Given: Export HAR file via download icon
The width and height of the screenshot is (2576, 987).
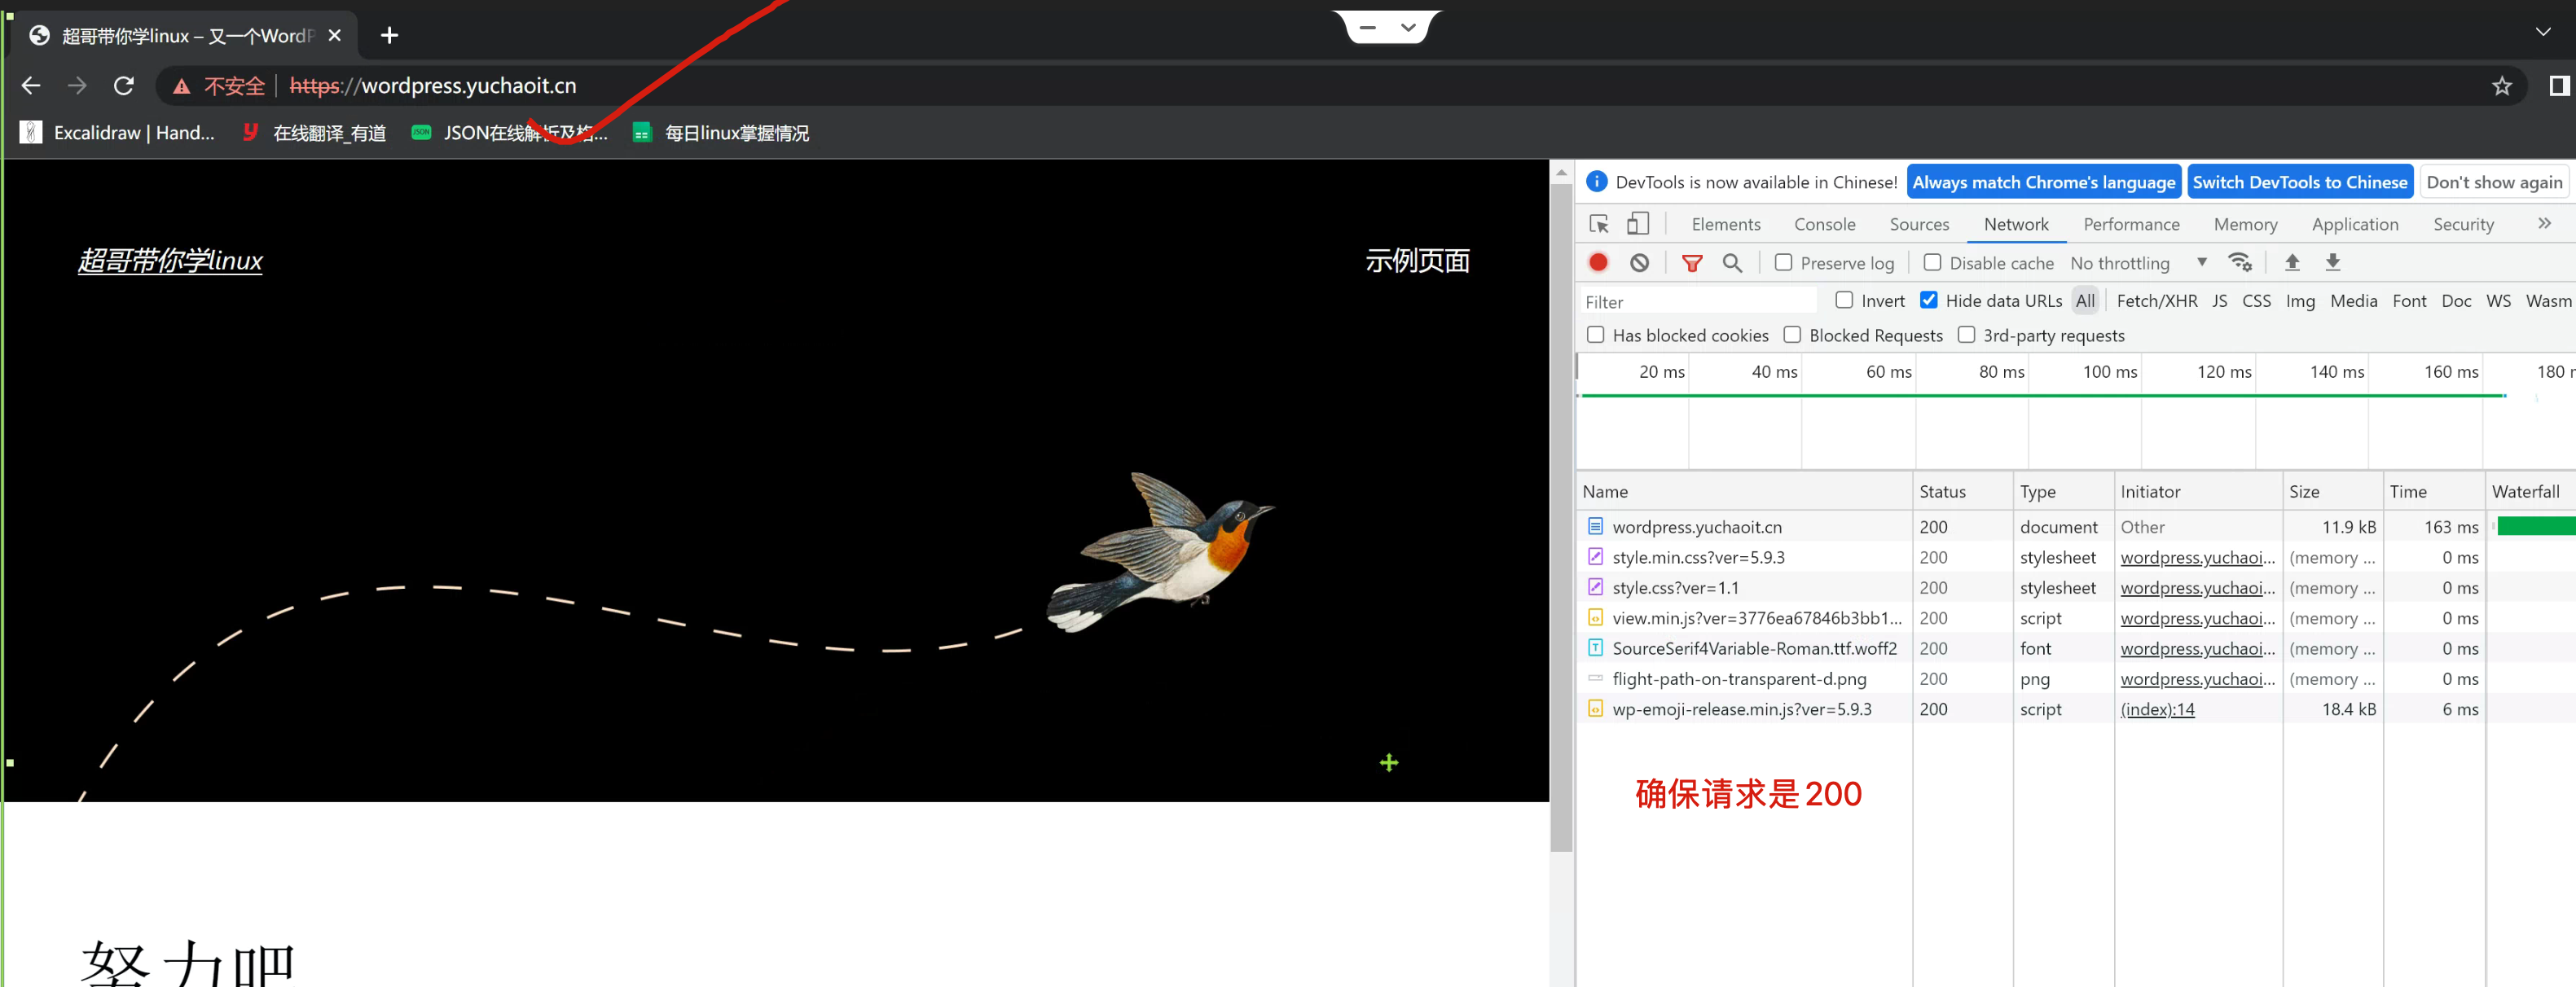Looking at the screenshot, I should click(2332, 262).
